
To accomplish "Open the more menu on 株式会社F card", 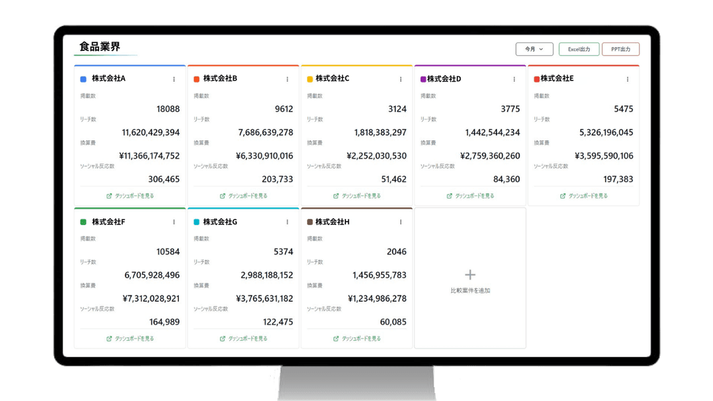I will [x=174, y=222].
